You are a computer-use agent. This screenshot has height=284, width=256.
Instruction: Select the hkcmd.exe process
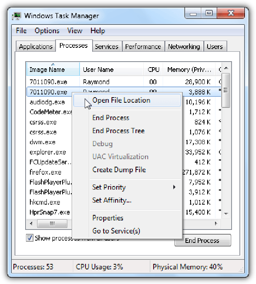point(45,202)
